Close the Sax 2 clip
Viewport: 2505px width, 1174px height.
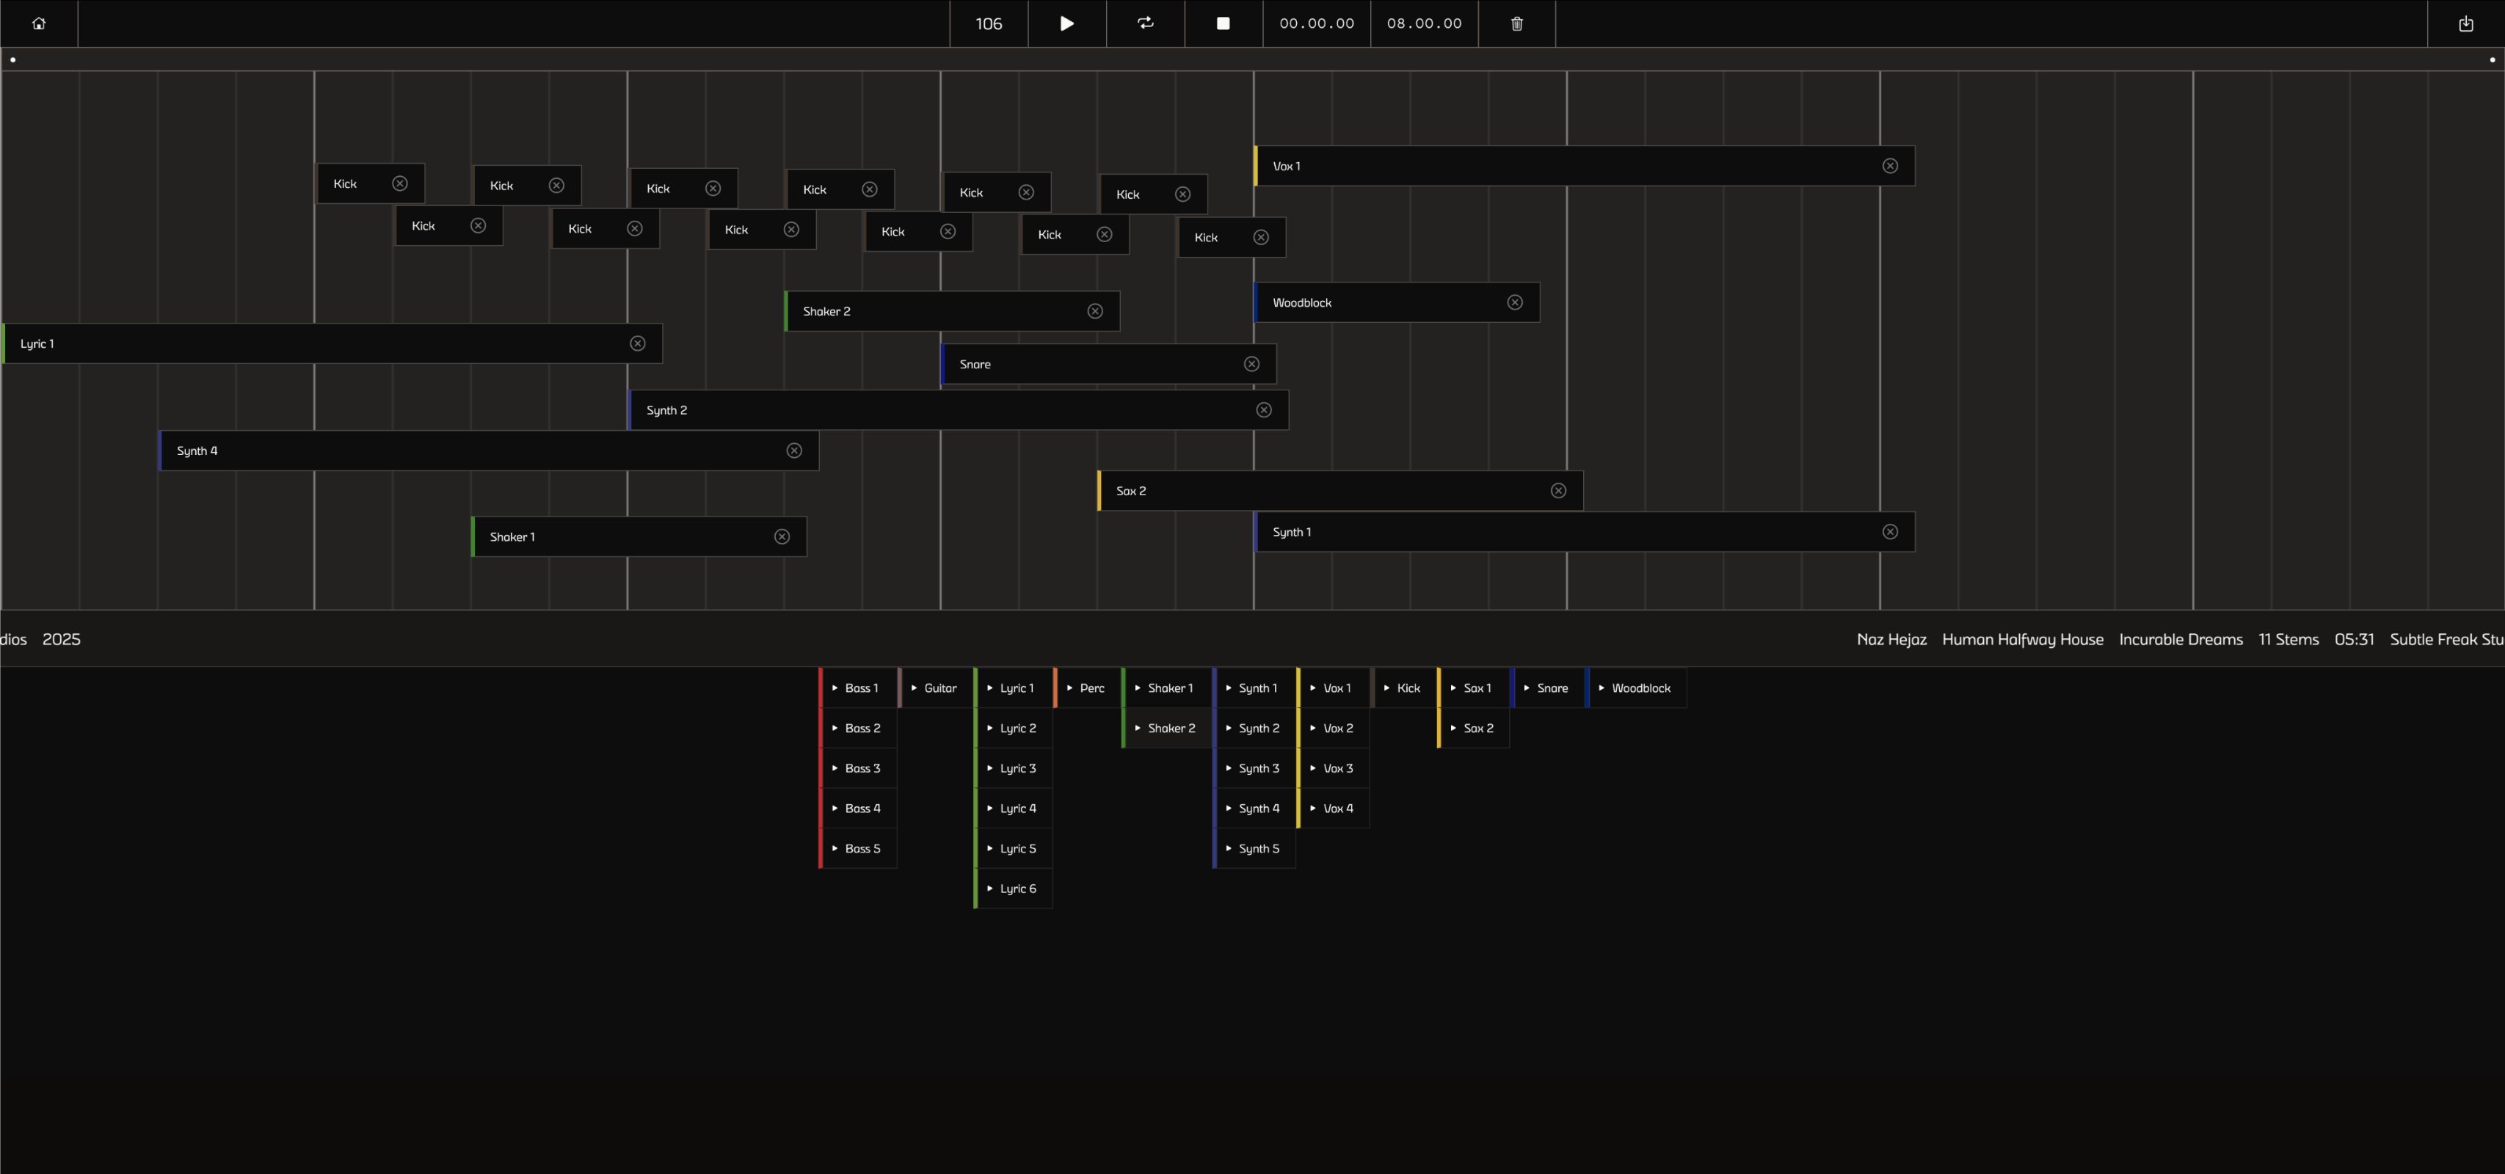(1558, 491)
